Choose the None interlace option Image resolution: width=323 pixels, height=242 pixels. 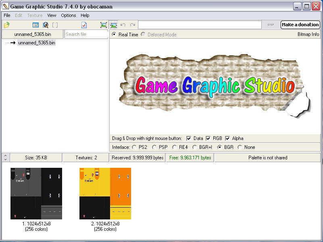coord(240,147)
